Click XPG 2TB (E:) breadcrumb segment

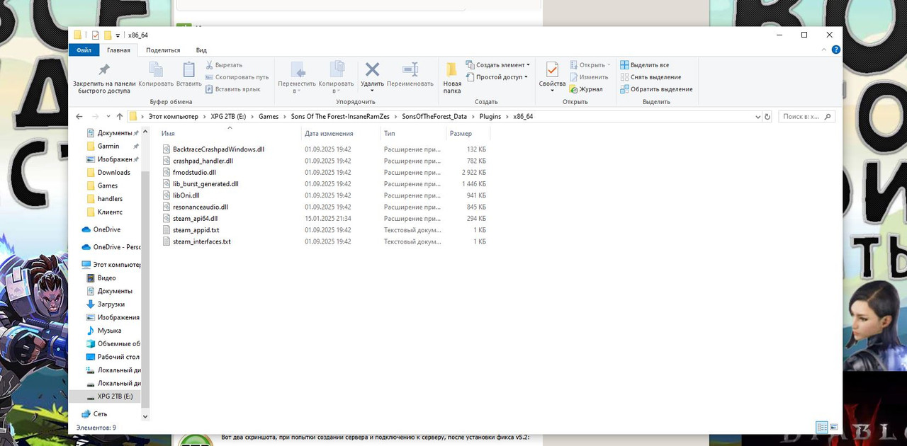pos(228,117)
